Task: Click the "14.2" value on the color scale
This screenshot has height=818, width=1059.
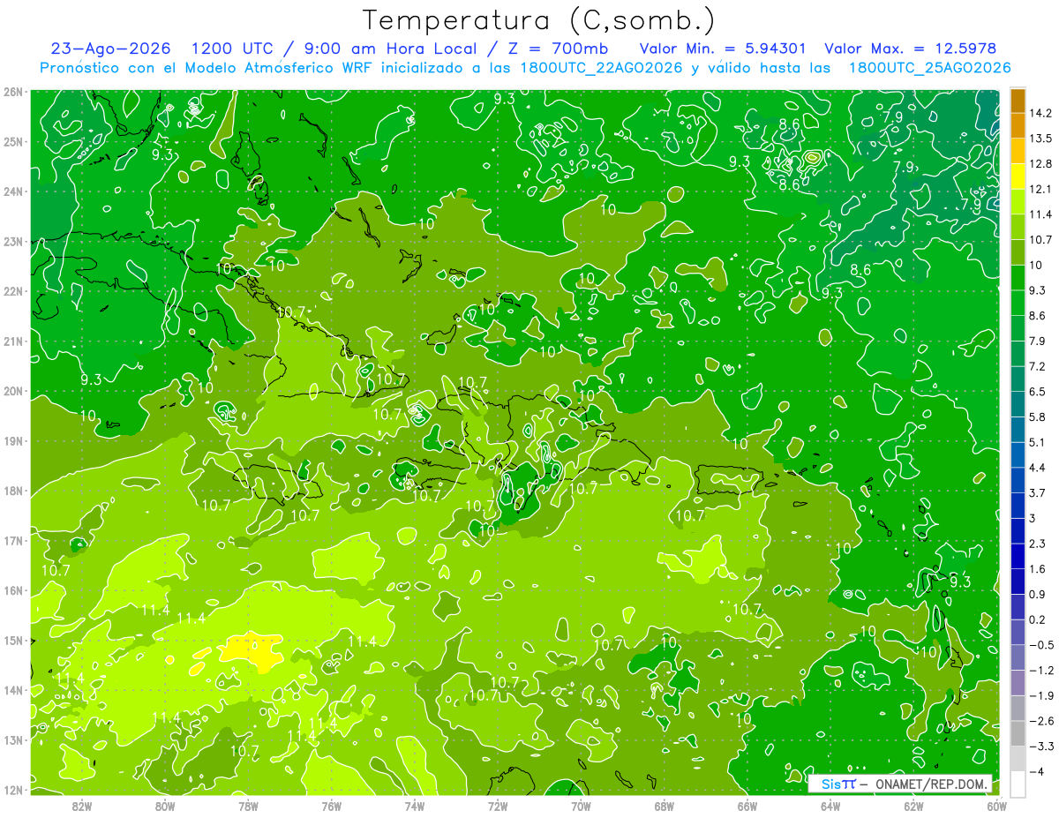Action: (1040, 113)
